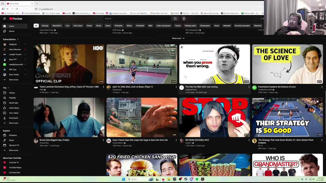Select the StarCraft II filter chip
Image resolution: width=326 pixels, height=183 pixels.
pos(57,26)
